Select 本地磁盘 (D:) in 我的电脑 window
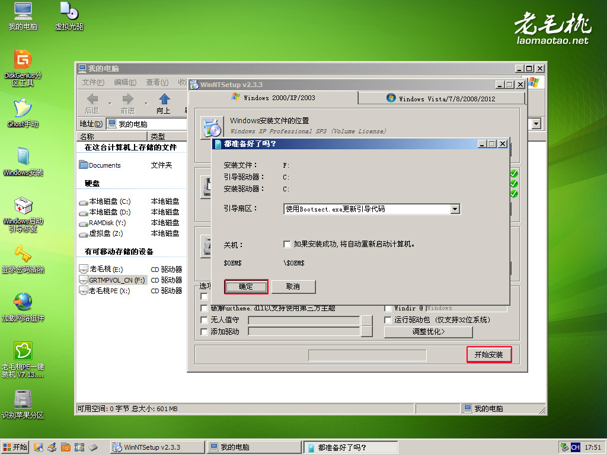The image size is (607, 455). point(105,213)
